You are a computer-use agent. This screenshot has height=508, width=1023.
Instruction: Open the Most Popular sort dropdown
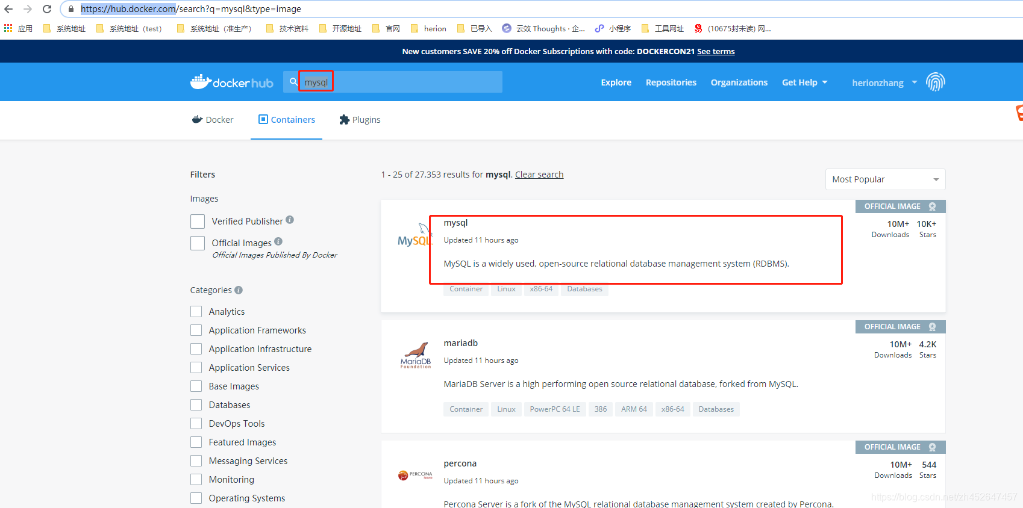click(885, 179)
